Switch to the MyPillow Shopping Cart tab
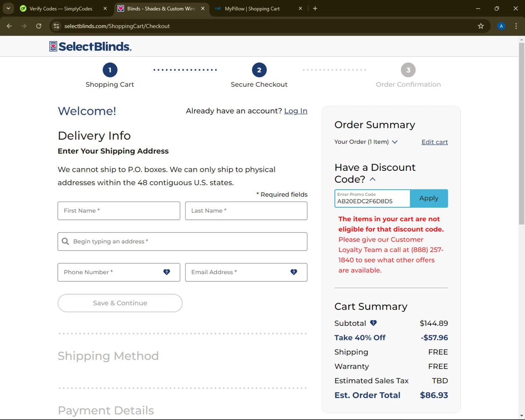This screenshot has width=525, height=420. click(x=252, y=8)
